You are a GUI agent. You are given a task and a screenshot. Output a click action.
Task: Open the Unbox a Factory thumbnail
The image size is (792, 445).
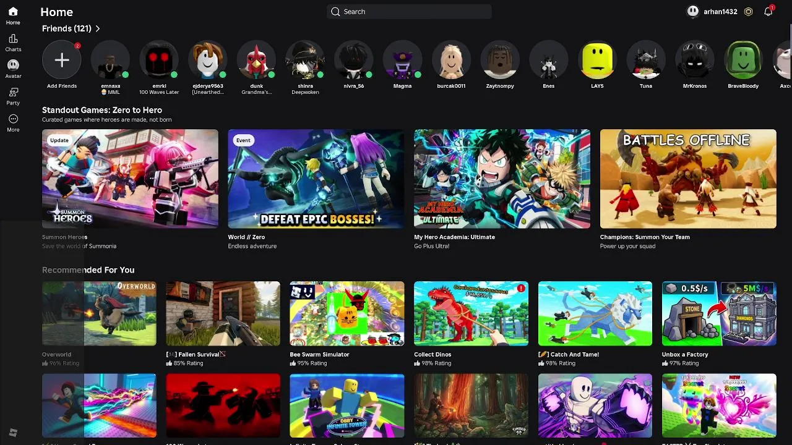(x=719, y=313)
